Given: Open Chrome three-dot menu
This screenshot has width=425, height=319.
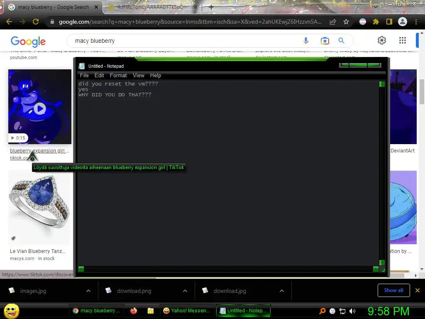Looking at the screenshot, I should click(416, 22).
